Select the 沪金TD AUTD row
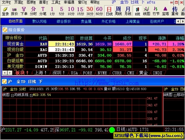This screenshot has width=185, height=140. pos(94,55)
